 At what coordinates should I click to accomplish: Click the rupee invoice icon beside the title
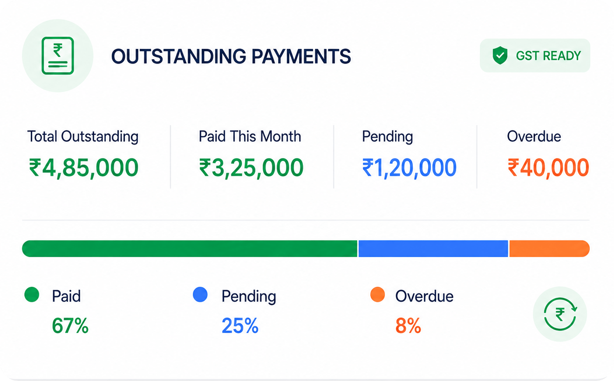(58, 55)
